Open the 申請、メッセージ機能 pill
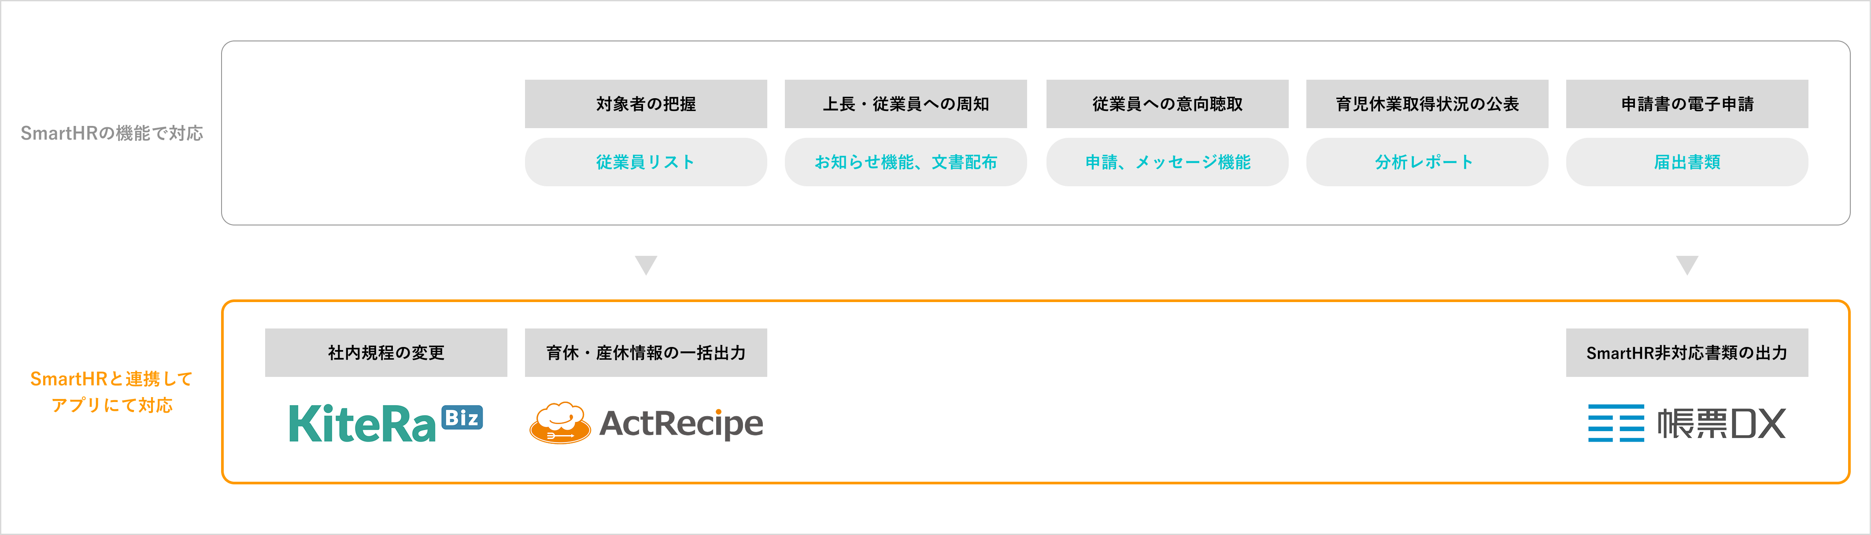Image resolution: width=1871 pixels, height=535 pixels. click(1167, 162)
